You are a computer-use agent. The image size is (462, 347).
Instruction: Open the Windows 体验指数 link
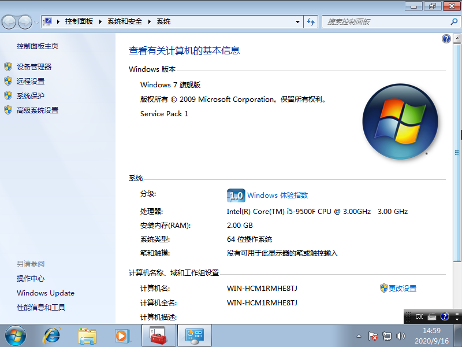(x=278, y=195)
